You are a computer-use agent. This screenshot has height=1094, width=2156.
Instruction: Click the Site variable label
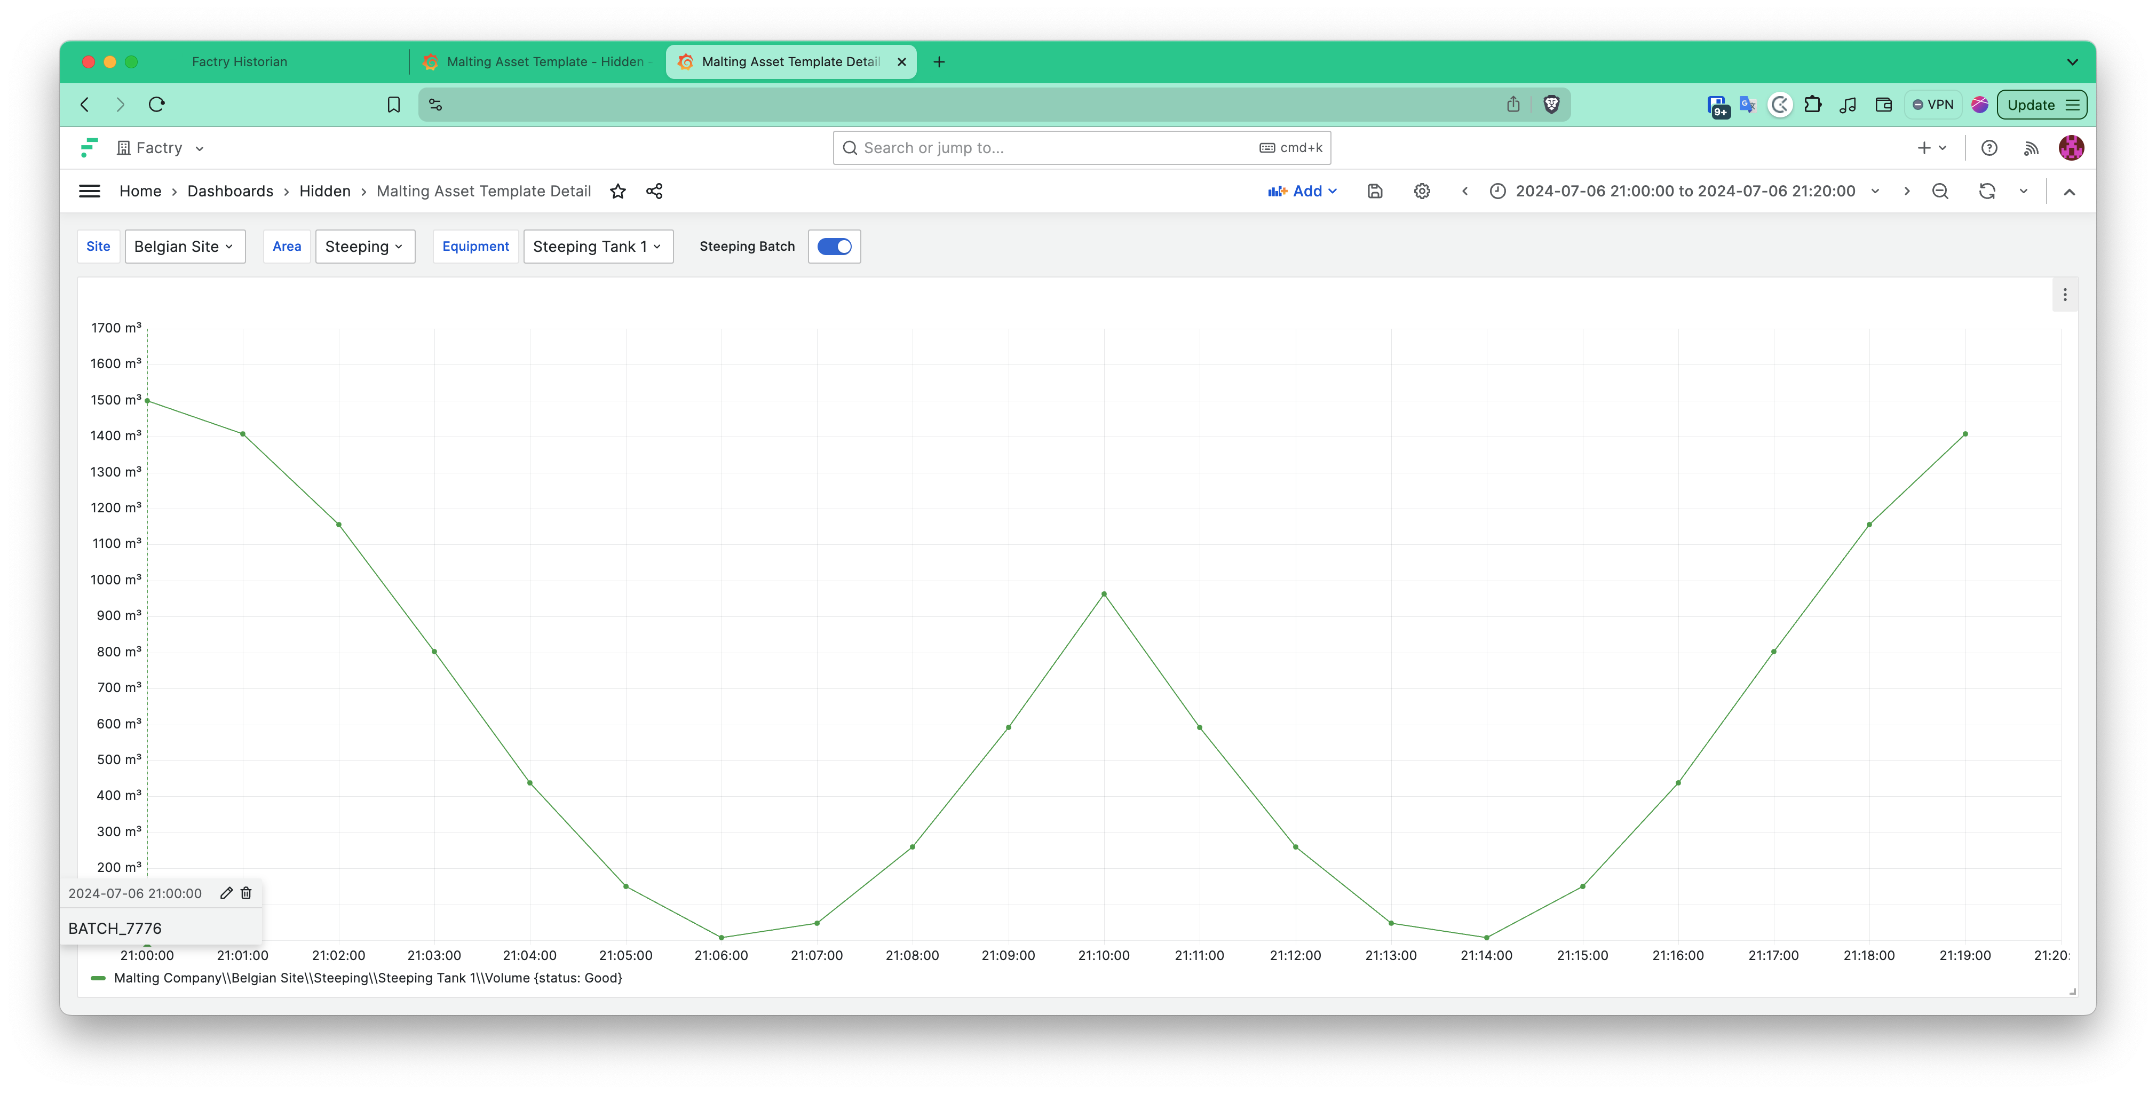(x=98, y=247)
